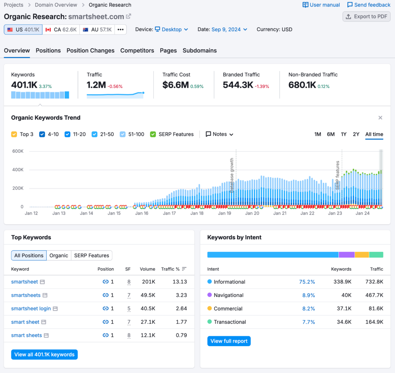Click SERP icon next to smartsheet keyword
The height and width of the screenshot is (373, 395).
[x=42, y=282]
